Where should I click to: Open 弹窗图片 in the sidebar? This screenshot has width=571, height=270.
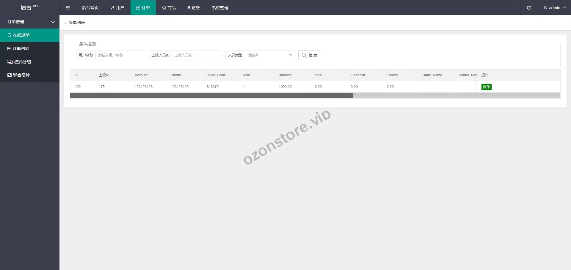(x=21, y=75)
